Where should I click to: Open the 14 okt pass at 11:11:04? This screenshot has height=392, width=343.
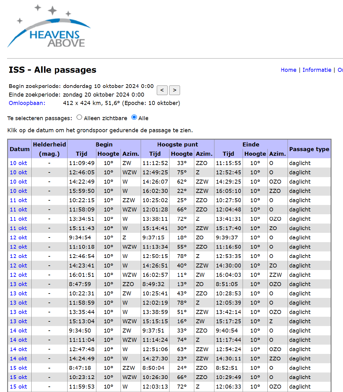[x=18, y=340]
